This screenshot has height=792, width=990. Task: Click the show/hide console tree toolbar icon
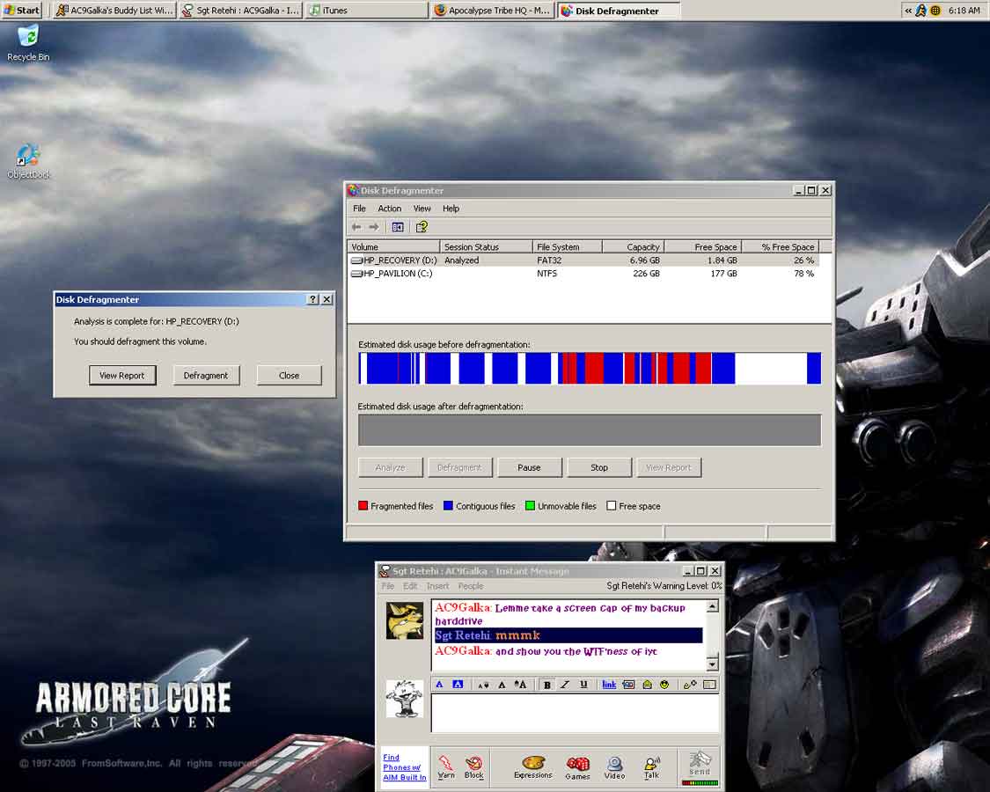(x=398, y=227)
